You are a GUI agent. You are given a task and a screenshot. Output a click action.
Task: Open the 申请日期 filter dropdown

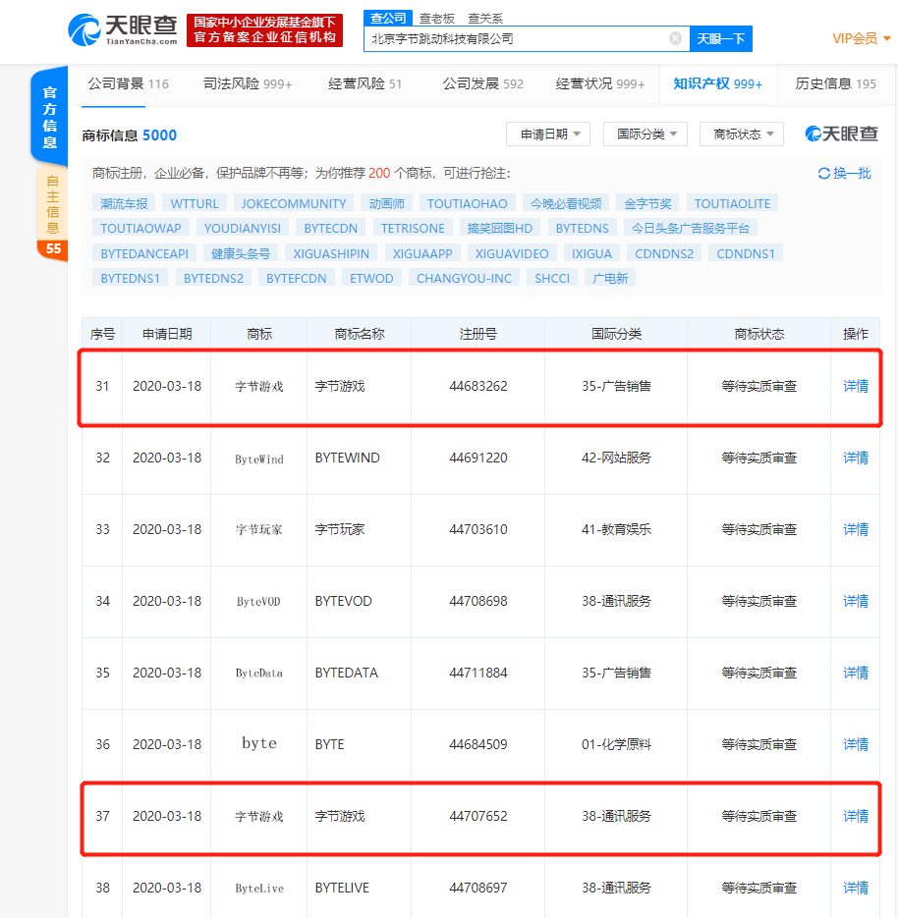click(x=547, y=134)
